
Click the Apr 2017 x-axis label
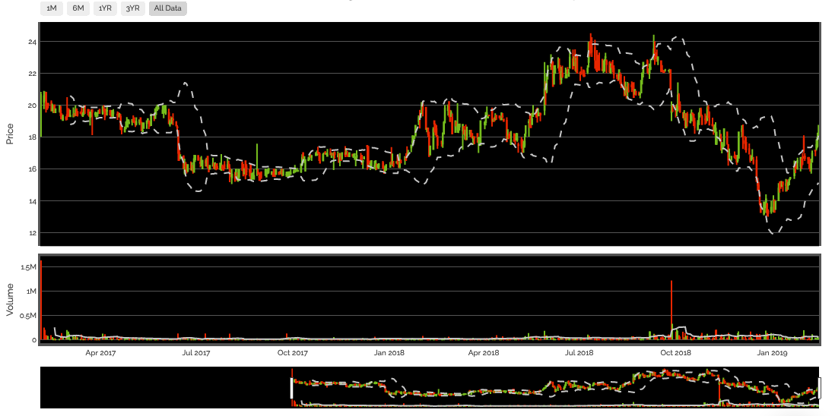click(100, 353)
